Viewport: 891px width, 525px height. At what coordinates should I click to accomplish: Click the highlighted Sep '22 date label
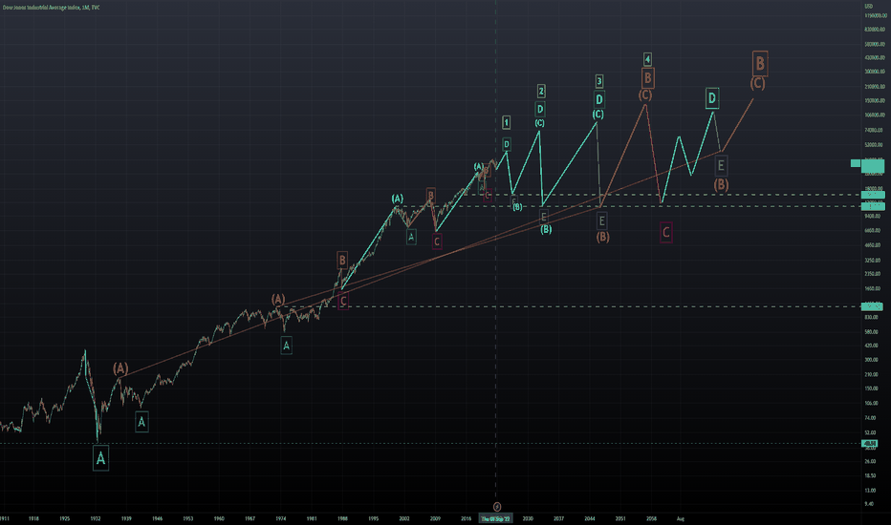coord(495,518)
